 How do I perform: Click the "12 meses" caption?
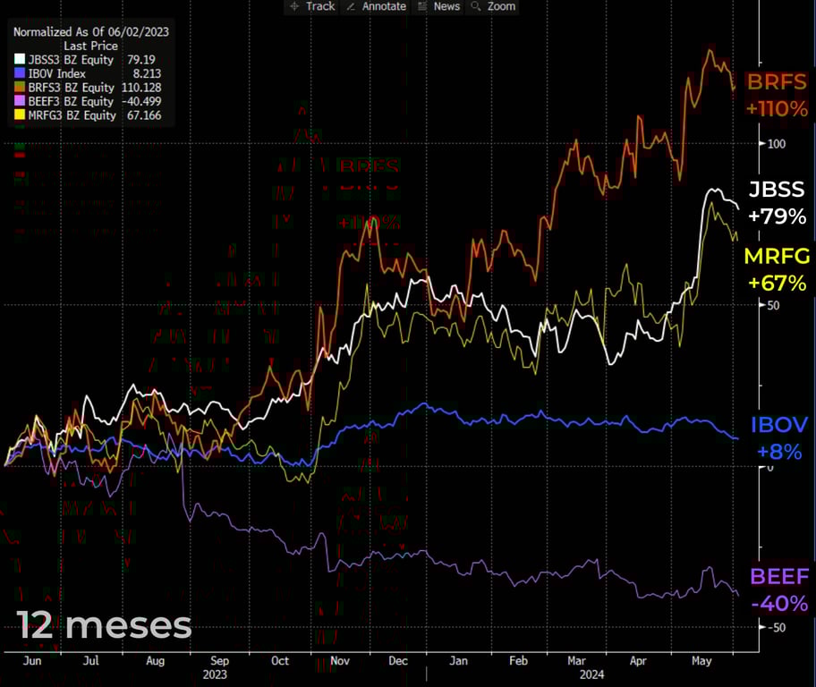point(104,625)
